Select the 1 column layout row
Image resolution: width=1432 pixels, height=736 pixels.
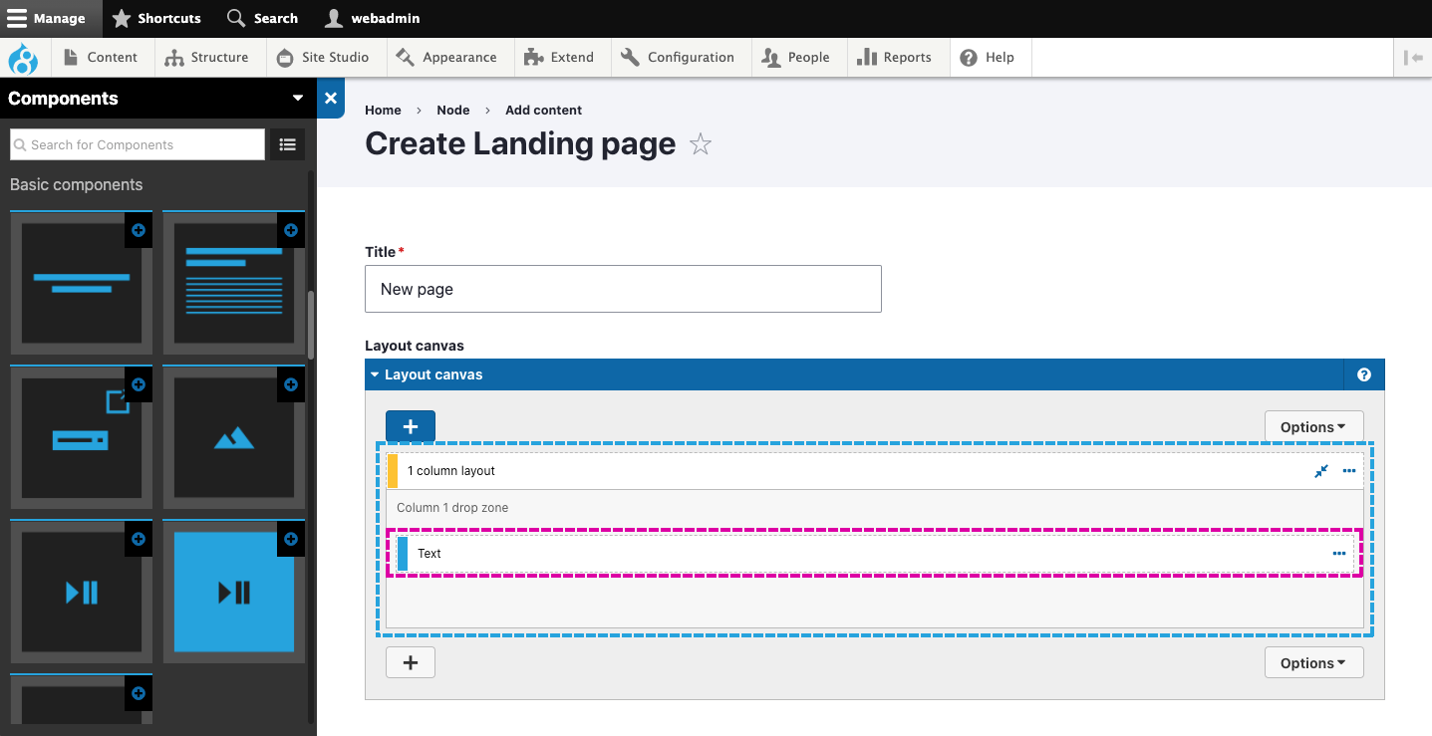click(x=875, y=471)
